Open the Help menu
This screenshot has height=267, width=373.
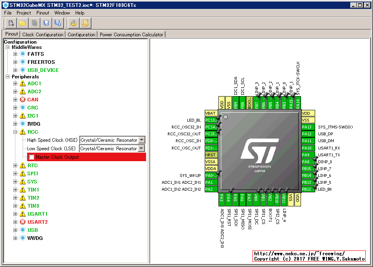[x=80, y=13]
